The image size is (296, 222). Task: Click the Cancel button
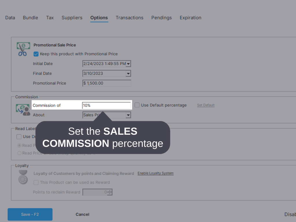pyautogui.click(x=82, y=214)
